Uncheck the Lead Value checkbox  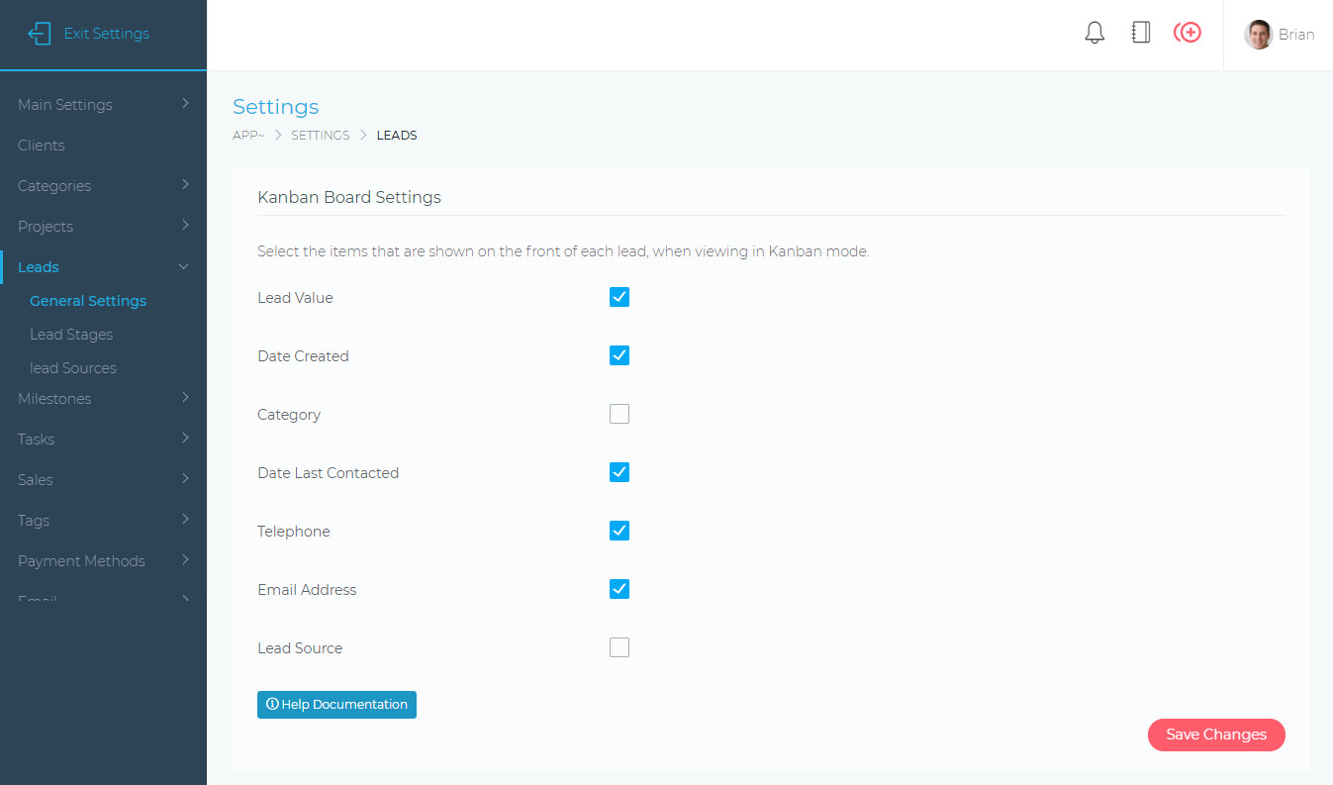click(619, 296)
